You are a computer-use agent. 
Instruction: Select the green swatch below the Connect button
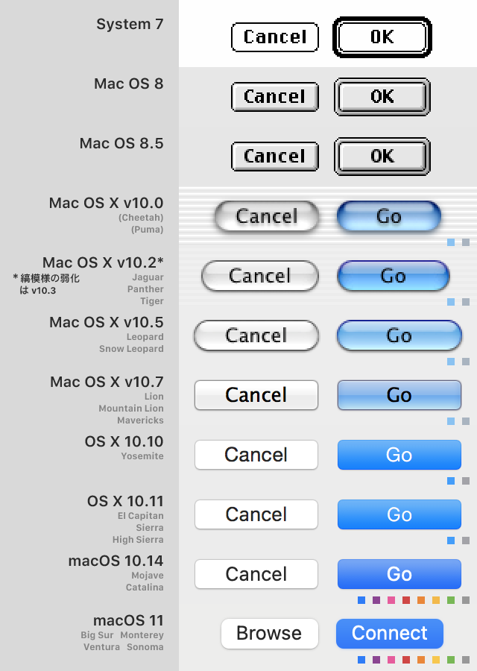pos(451,660)
